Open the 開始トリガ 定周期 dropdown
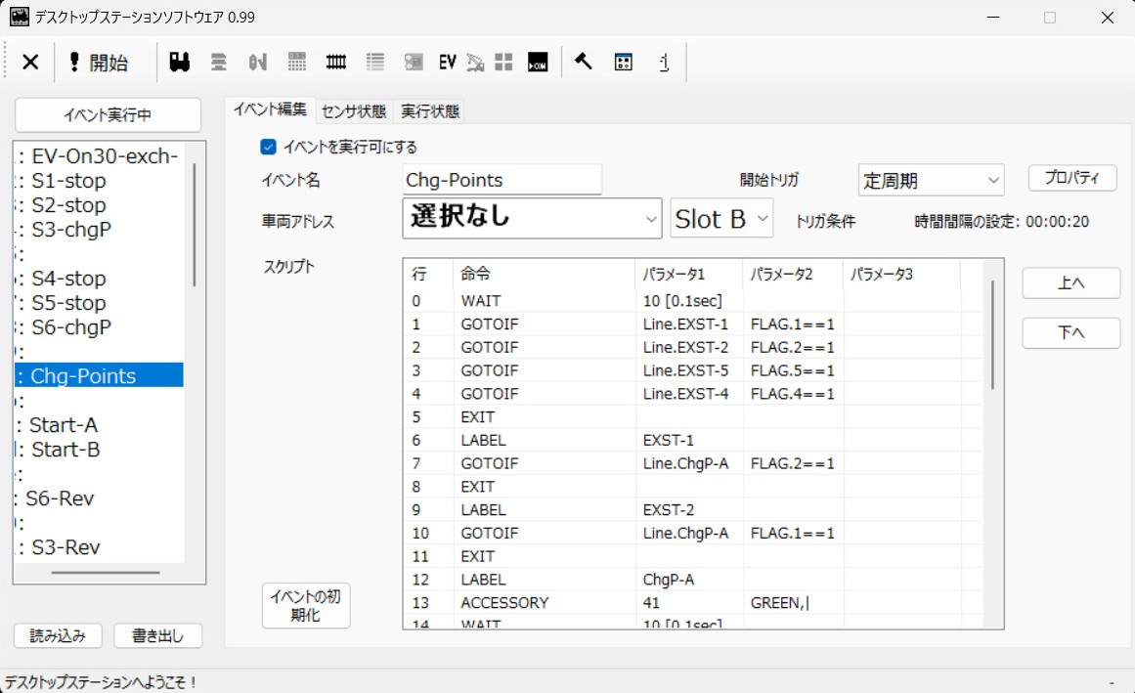The image size is (1135, 693). point(931,181)
